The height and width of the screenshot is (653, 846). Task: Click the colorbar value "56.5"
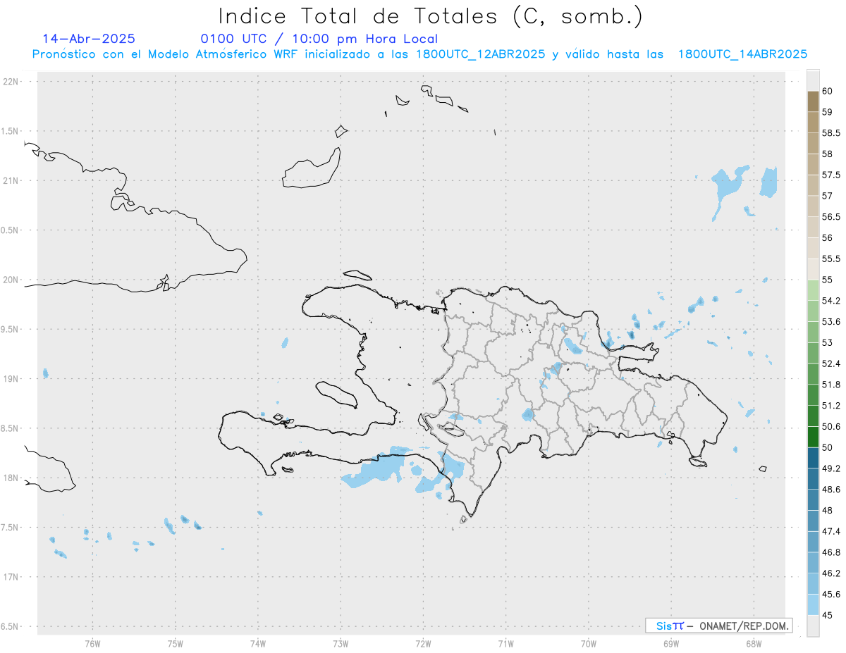tap(830, 216)
